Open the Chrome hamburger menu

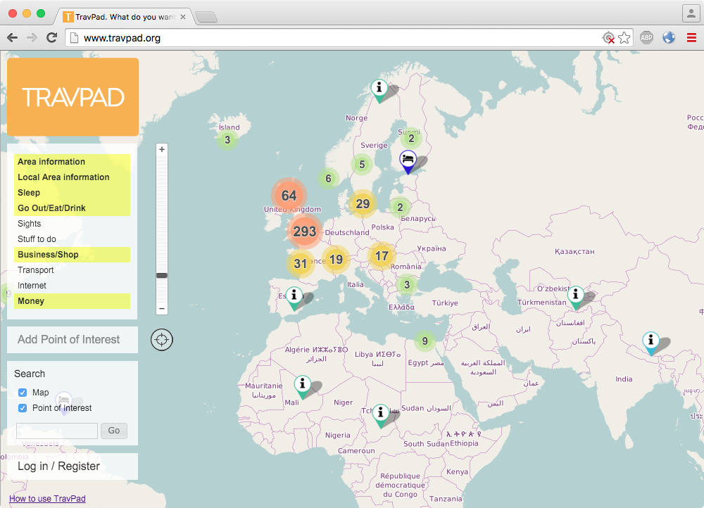coord(691,38)
